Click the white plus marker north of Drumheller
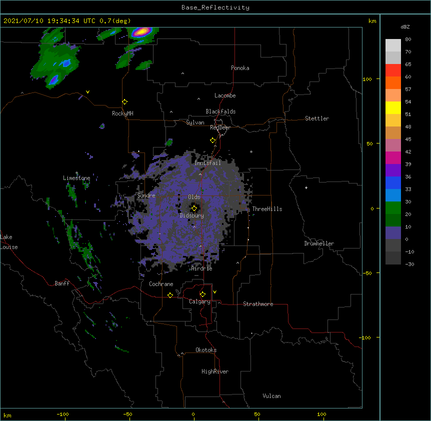The width and height of the screenshot is (431, 421). point(306,187)
